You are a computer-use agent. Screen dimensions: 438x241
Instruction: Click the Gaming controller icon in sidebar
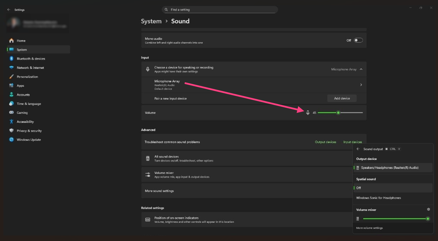pos(11,113)
